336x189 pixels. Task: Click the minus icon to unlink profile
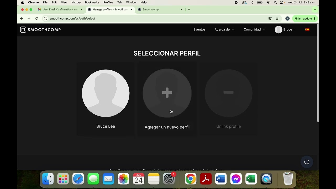228,92
